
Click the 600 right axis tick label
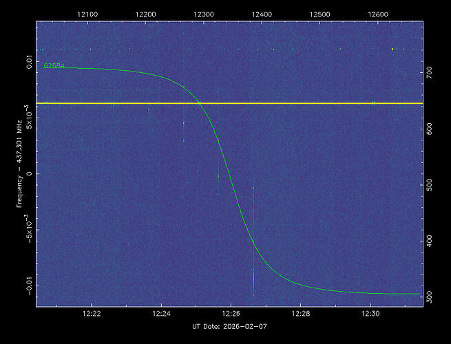coord(430,128)
